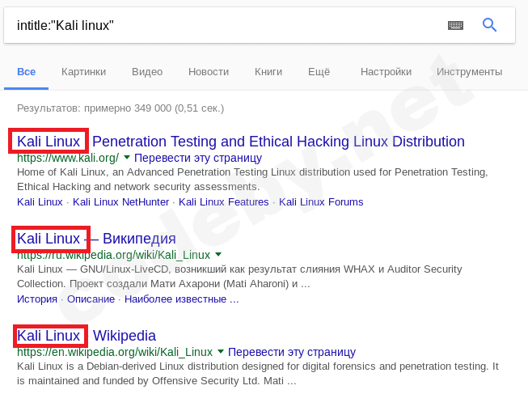528x394 pixels.
Task: Open the Kali Linux Forums sitelink
Action: click(x=321, y=201)
